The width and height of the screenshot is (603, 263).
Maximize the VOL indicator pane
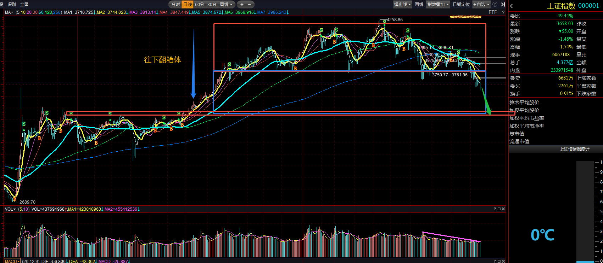(499, 209)
